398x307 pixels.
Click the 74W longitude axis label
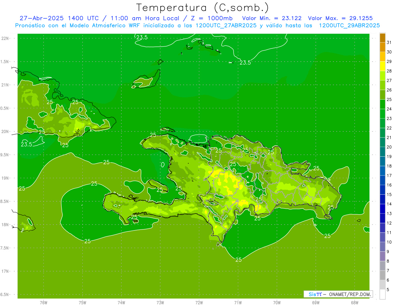coord(121,302)
